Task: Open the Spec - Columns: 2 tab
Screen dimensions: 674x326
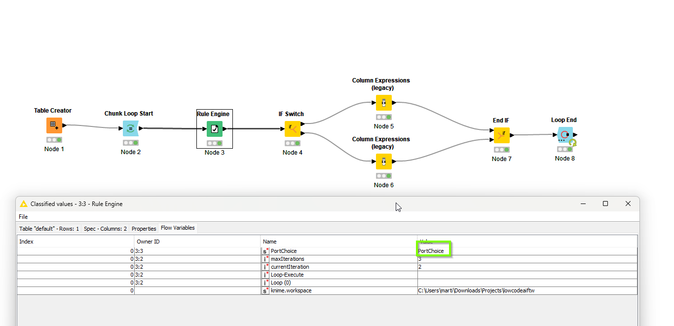Action: pyautogui.click(x=105, y=229)
